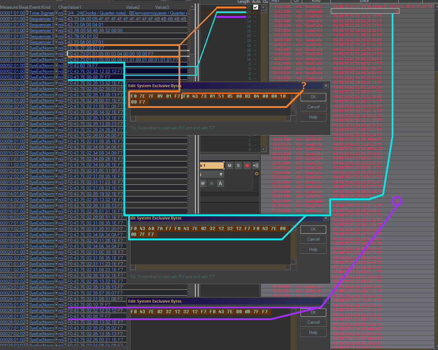Click the Value2 column header

click(x=133, y=7)
